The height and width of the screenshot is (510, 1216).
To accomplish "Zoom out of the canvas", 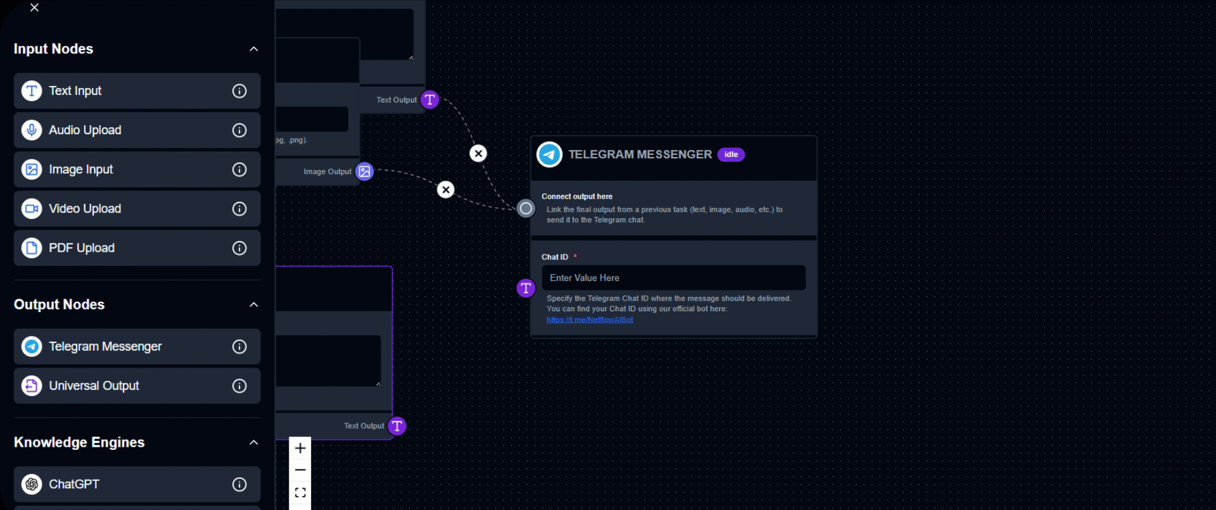I will (x=300, y=470).
